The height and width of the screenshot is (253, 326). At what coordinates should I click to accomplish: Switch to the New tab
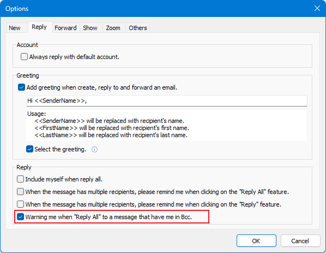pos(15,28)
